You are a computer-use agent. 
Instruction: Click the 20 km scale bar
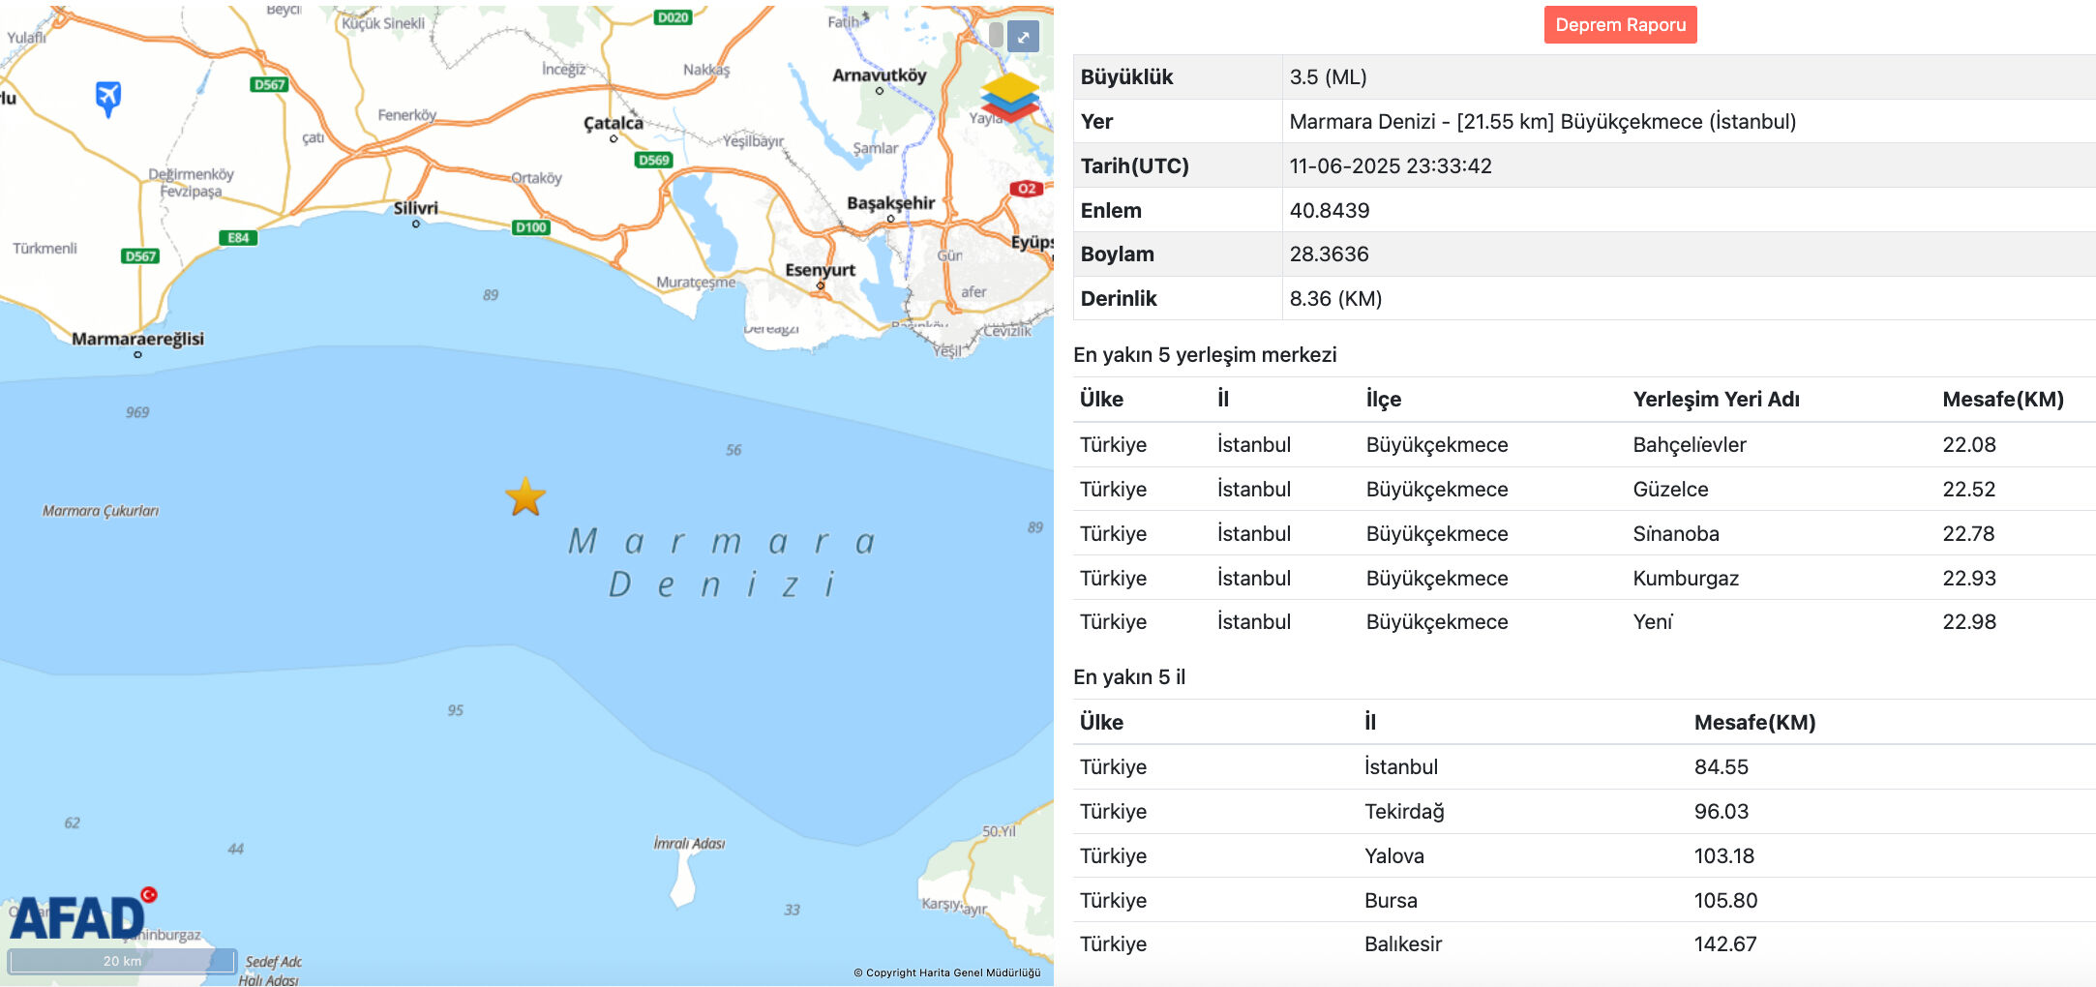coord(120,961)
